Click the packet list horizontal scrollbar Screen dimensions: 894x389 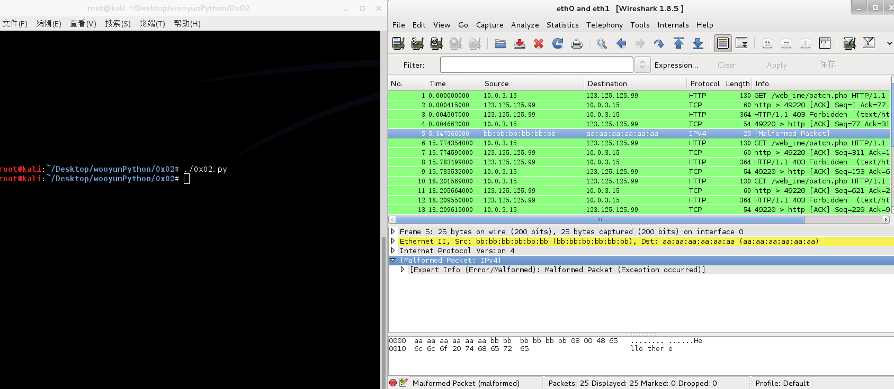(x=639, y=220)
